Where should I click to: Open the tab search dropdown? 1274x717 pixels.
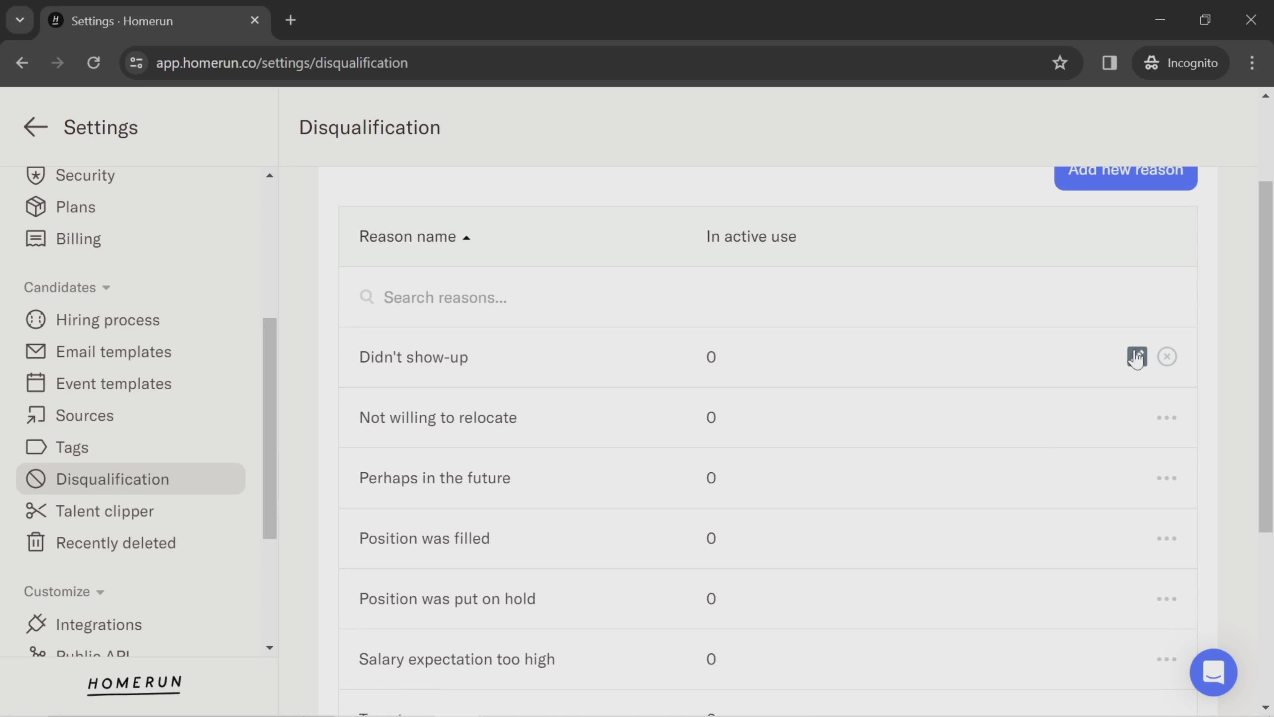(20, 20)
